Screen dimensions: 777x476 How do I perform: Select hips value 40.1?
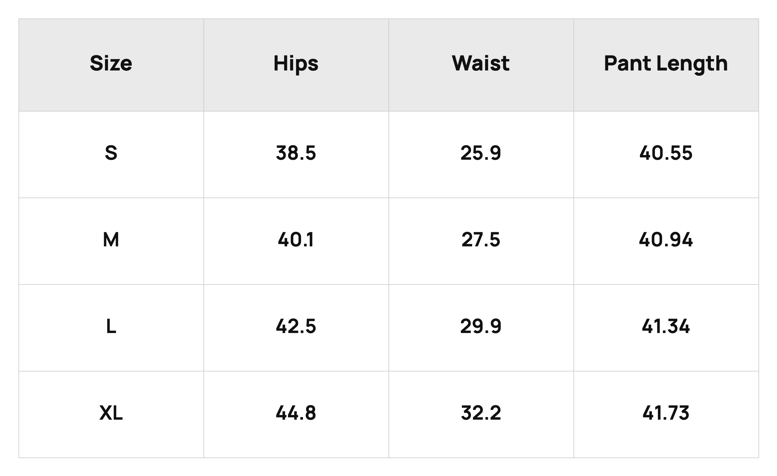coord(296,241)
